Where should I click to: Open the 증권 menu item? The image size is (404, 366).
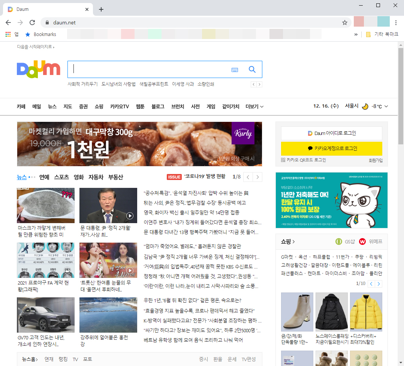[x=83, y=106]
